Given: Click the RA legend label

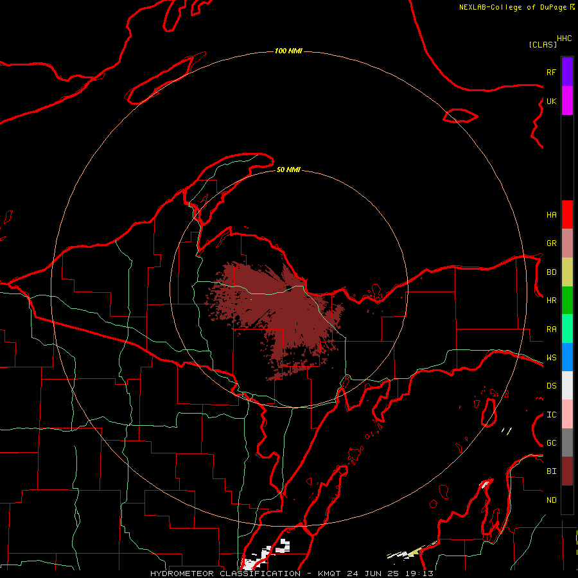Looking at the screenshot, I should (x=551, y=329).
